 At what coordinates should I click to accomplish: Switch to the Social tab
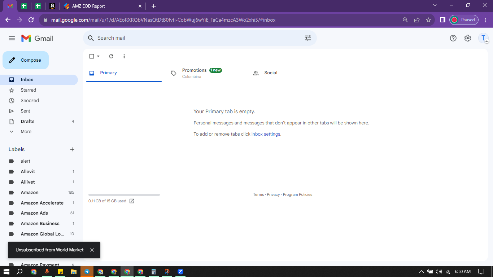[288, 73]
